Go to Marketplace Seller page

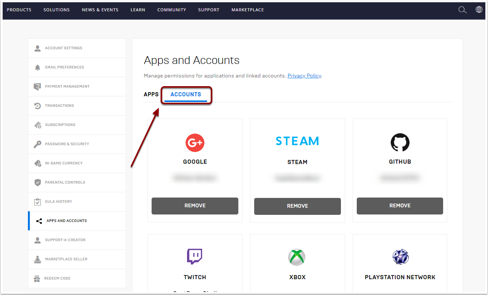pyautogui.click(x=77, y=259)
